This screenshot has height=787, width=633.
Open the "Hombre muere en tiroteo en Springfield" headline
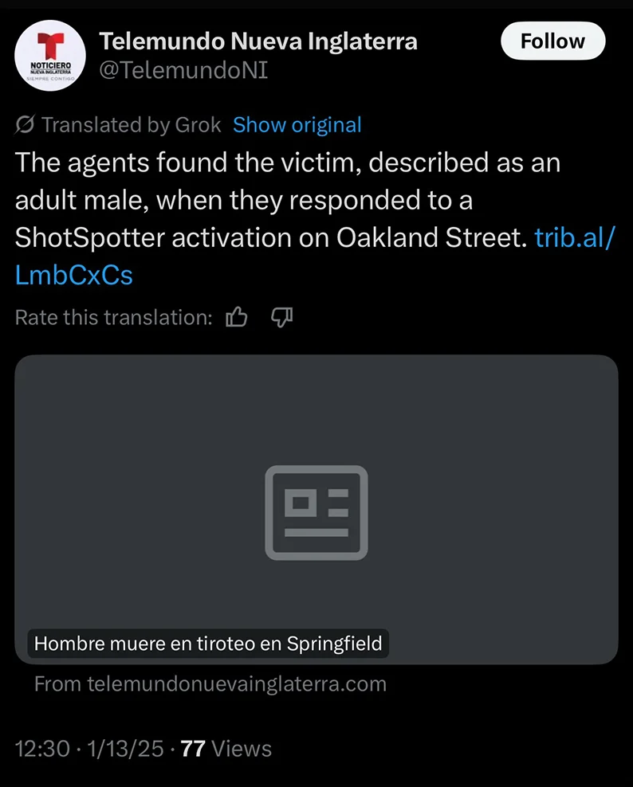208,644
